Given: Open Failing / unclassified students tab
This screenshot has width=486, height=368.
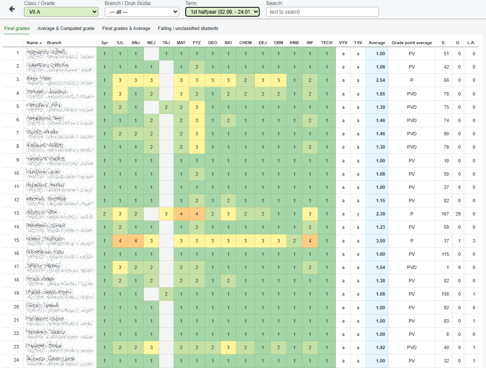Looking at the screenshot, I should [188, 29].
